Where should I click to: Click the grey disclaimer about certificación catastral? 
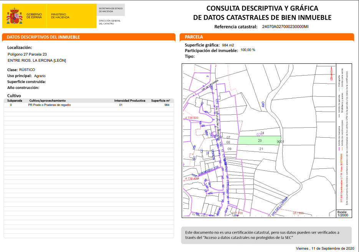click(266, 235)
